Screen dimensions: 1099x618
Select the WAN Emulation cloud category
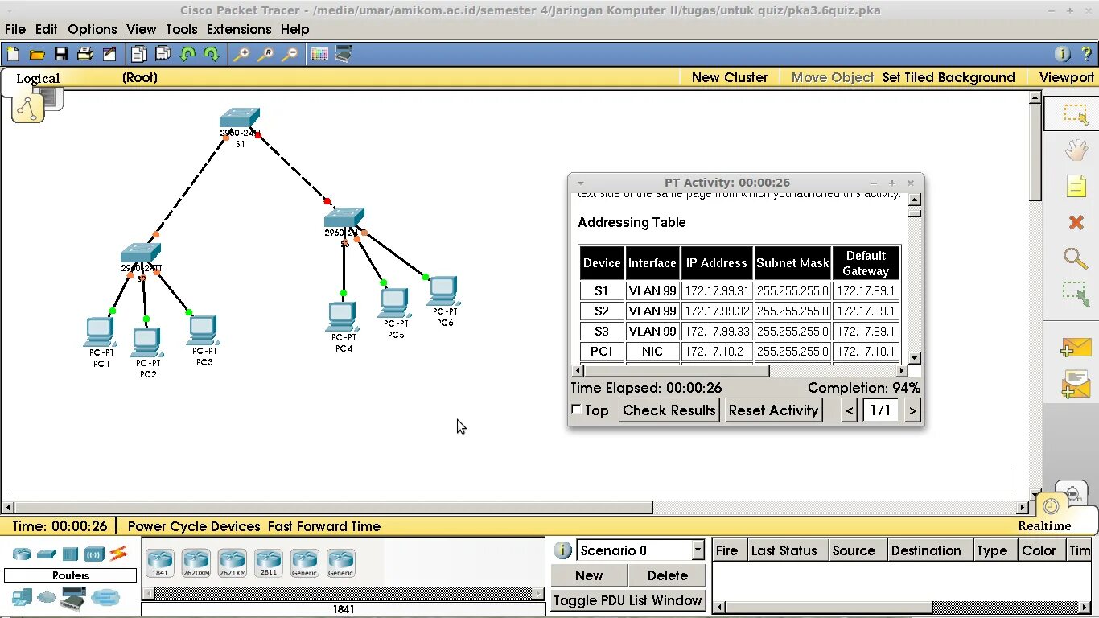tap(47, 598)
